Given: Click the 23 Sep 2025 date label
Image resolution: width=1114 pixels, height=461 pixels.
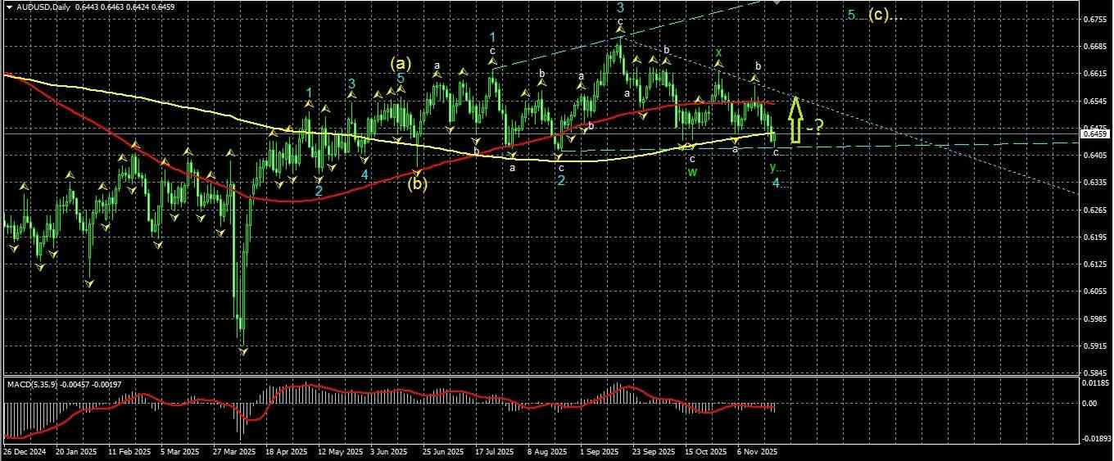Looking at the screenshot, I should pyautogui.click(x=654, y=451).
